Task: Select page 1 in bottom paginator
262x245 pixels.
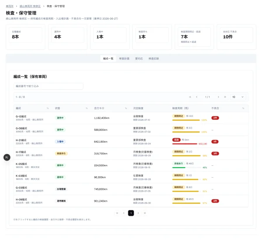Action: [x=131, y=213]
